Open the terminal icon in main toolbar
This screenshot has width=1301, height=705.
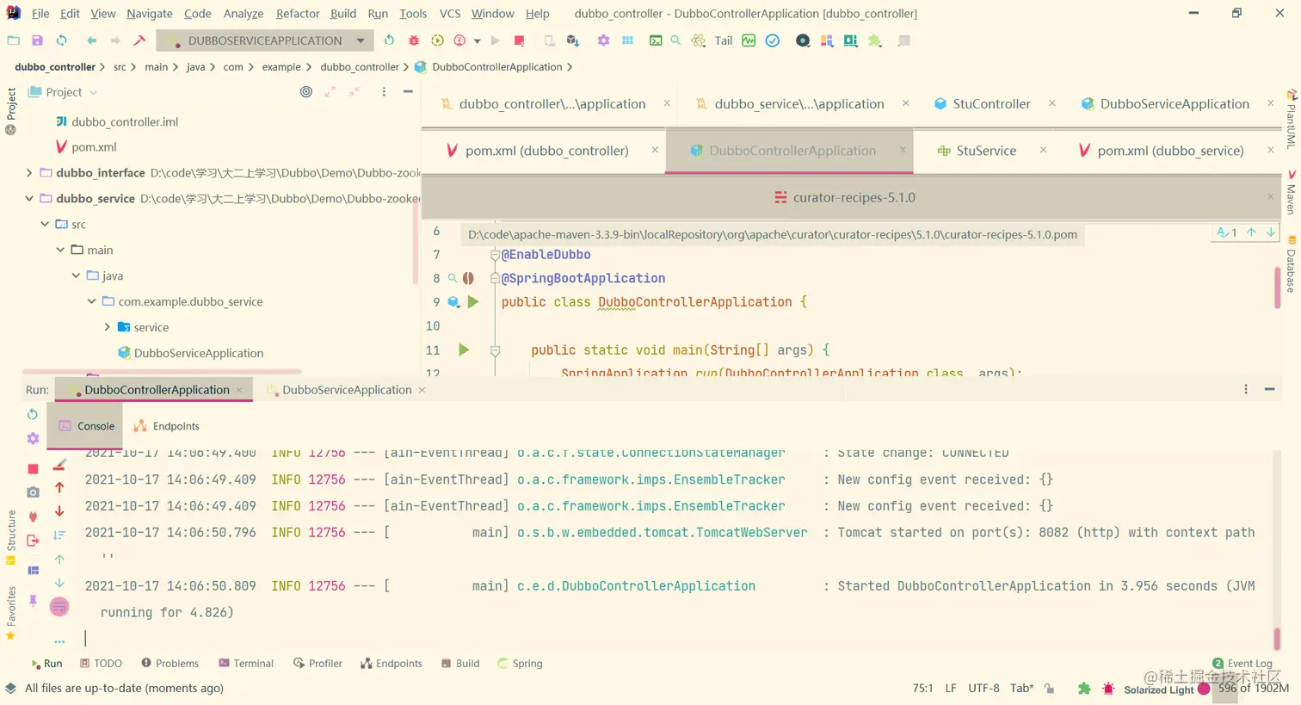(x=656, y=40)
